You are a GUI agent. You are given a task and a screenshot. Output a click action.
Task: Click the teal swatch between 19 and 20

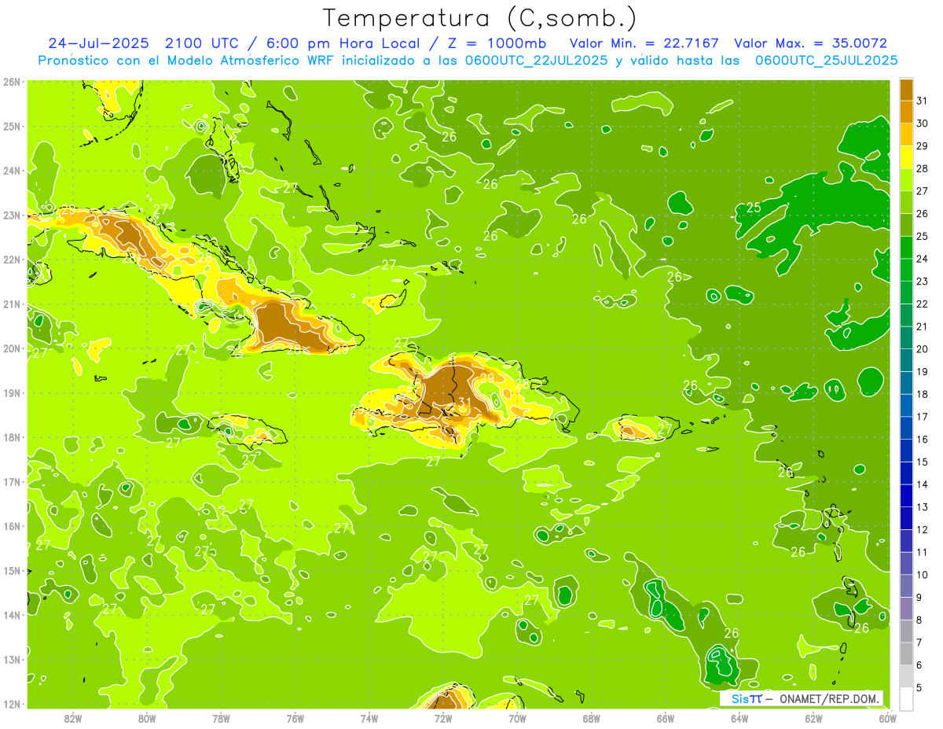pos(906,360)
